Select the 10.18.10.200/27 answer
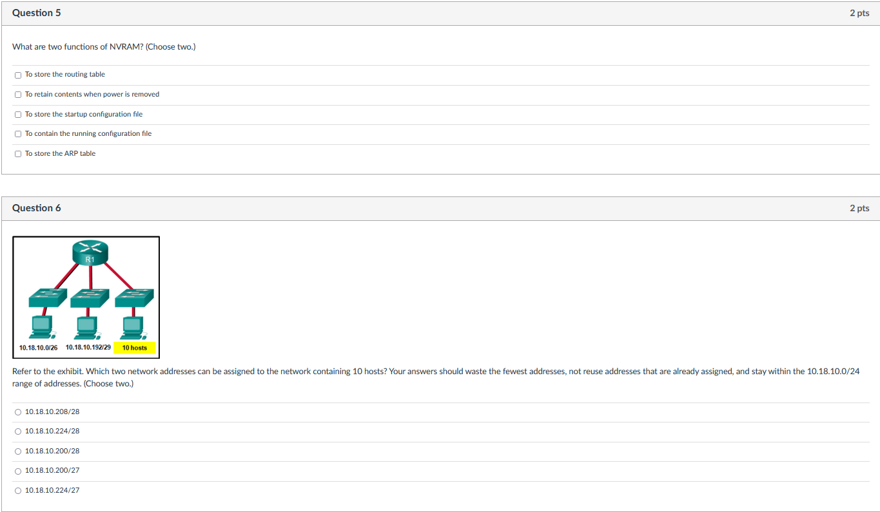Image resolution: width=880 pixels, height=512 pixels. [x=18, y=471]
